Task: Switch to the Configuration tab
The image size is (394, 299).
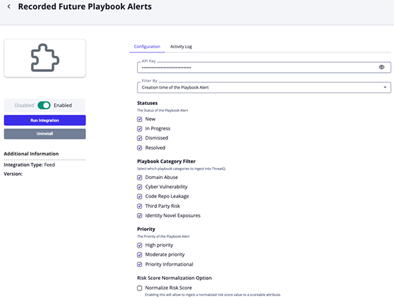Action: (147, 47)
